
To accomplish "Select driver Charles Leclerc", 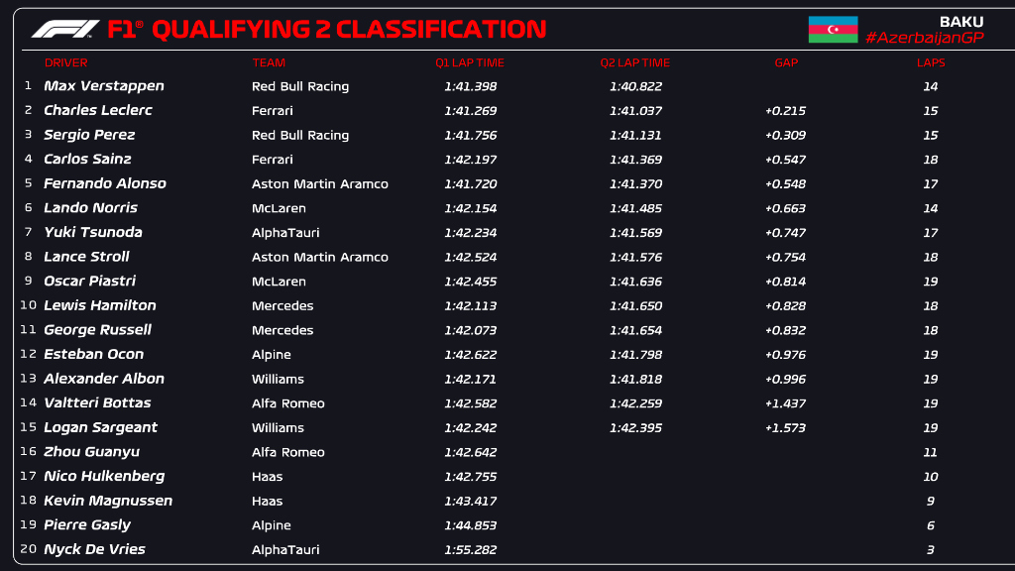I will [x=98, y=110].
